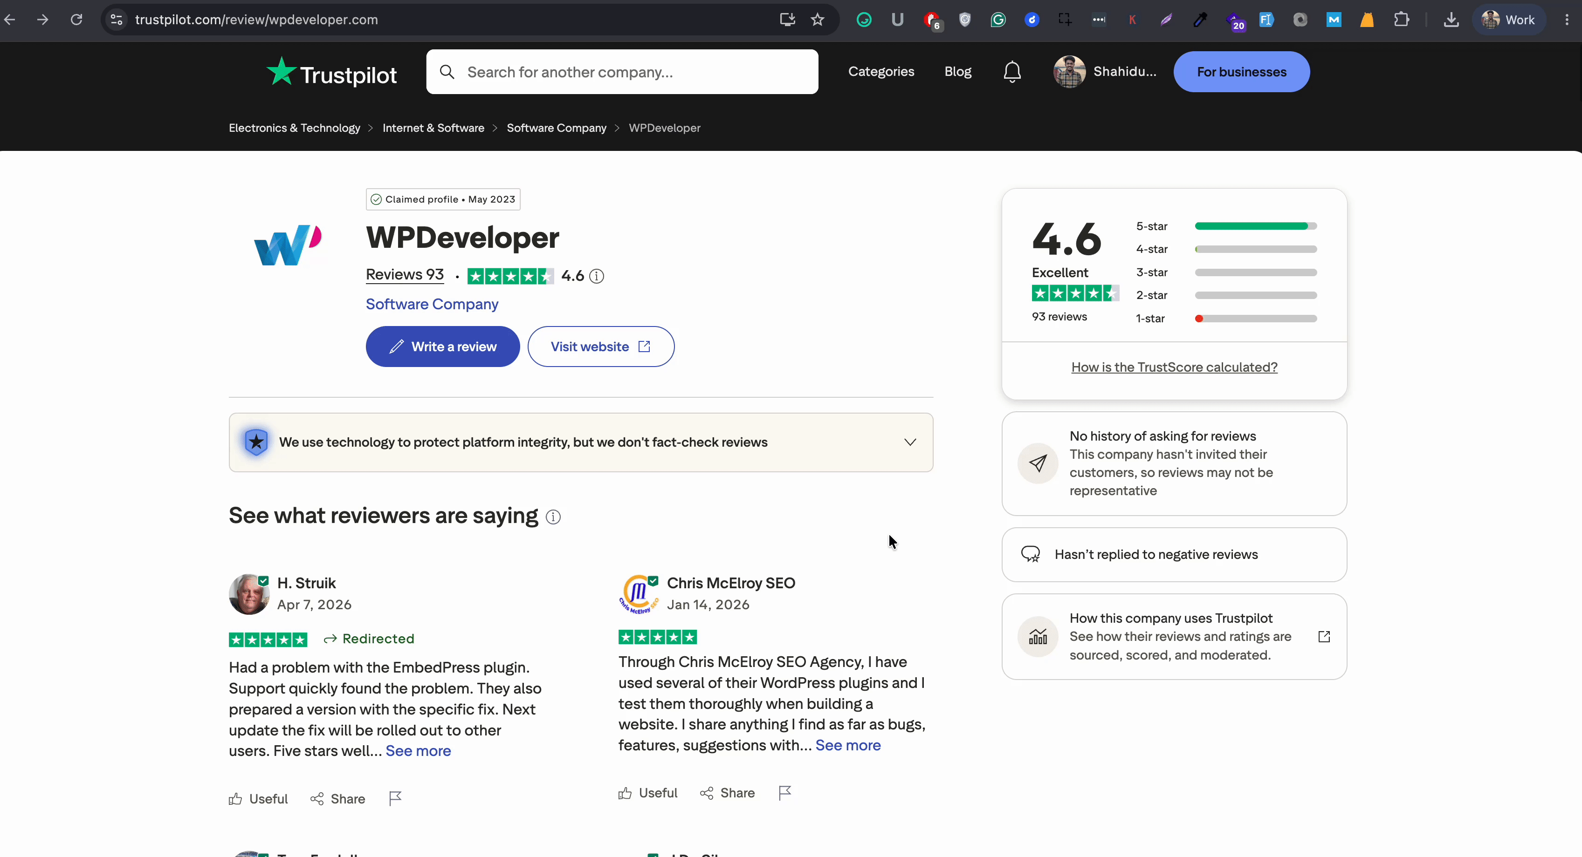Open the Work profile chip
This screenshot has height=857, width=1582.
tap(1510, 20)
